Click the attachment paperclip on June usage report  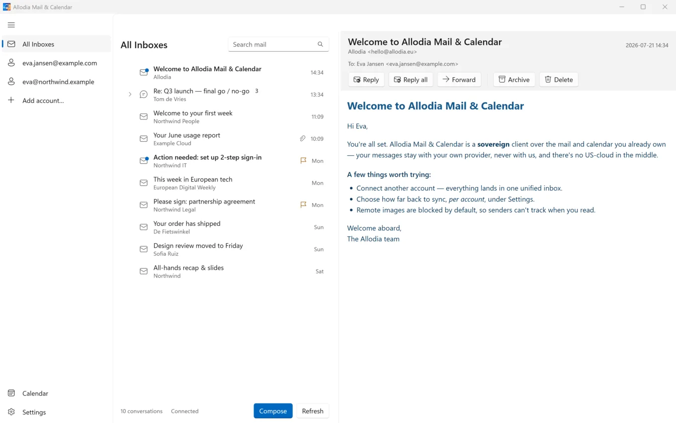point(303,139)
